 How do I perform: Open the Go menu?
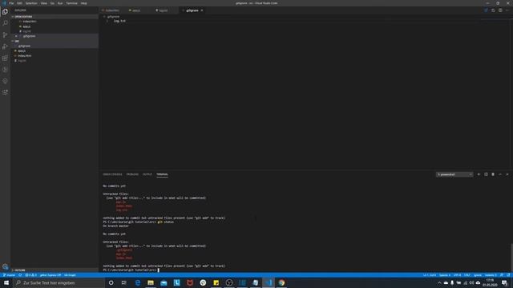52,3
